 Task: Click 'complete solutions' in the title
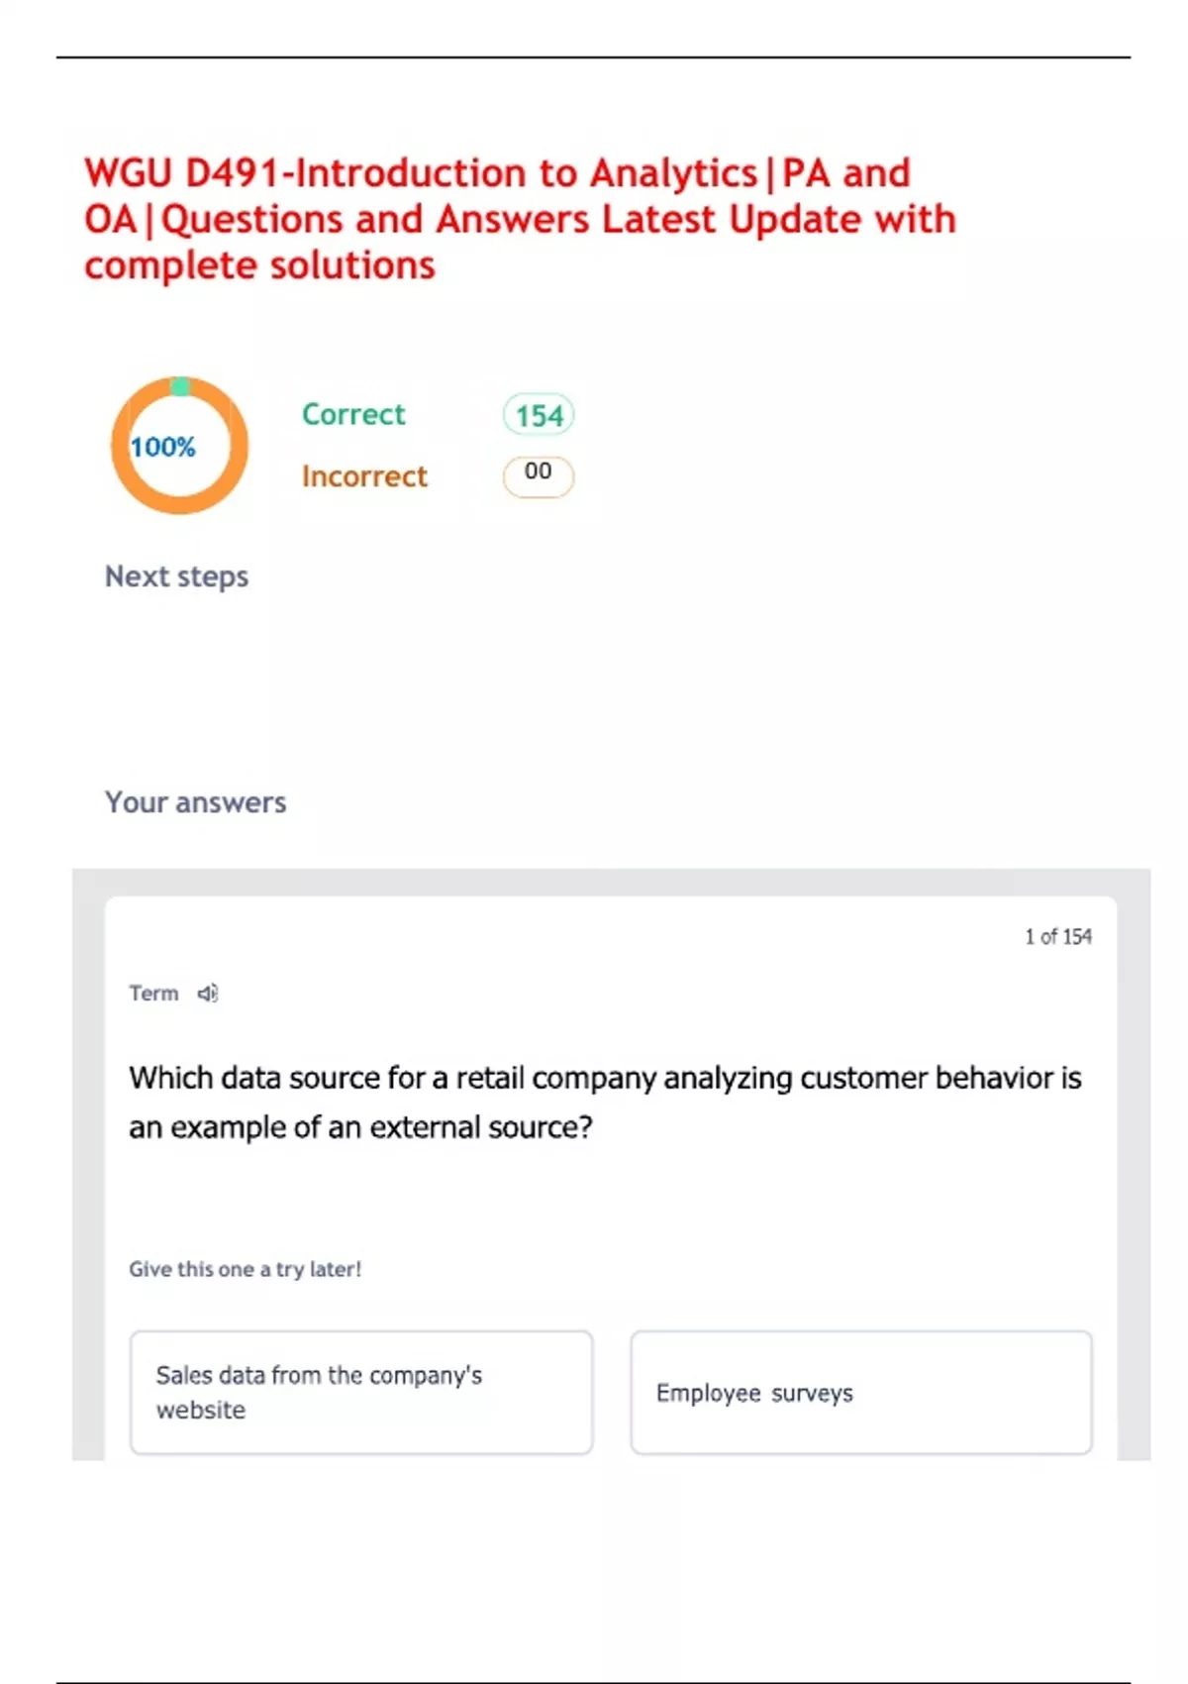point(259,265)
